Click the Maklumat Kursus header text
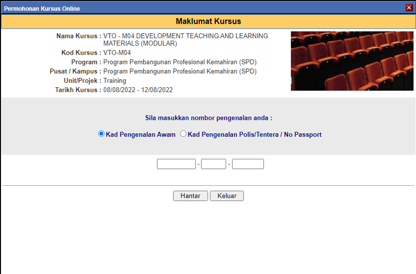Viewport: 416px width, 274px height. pyautogui.click(x=208, y=21)
